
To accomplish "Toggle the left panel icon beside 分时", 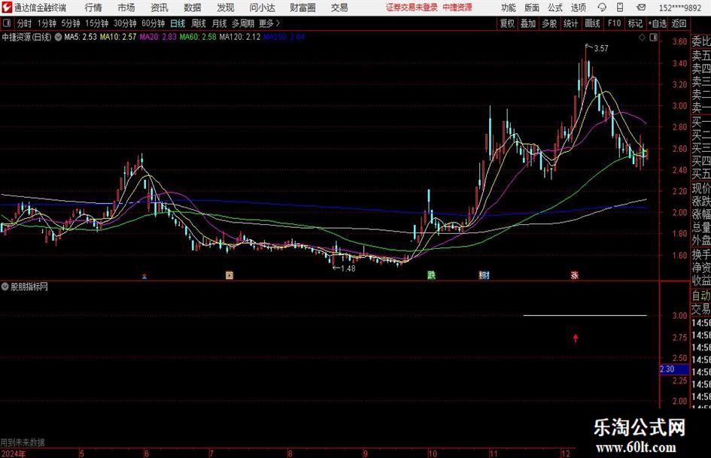I will click(x=6, y=23).
